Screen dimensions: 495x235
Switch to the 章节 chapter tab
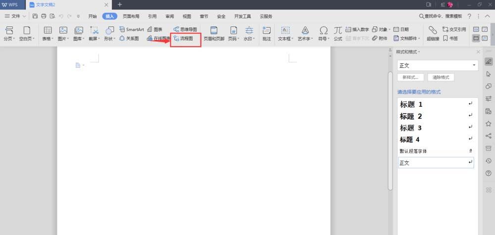[x=204, y=16]
